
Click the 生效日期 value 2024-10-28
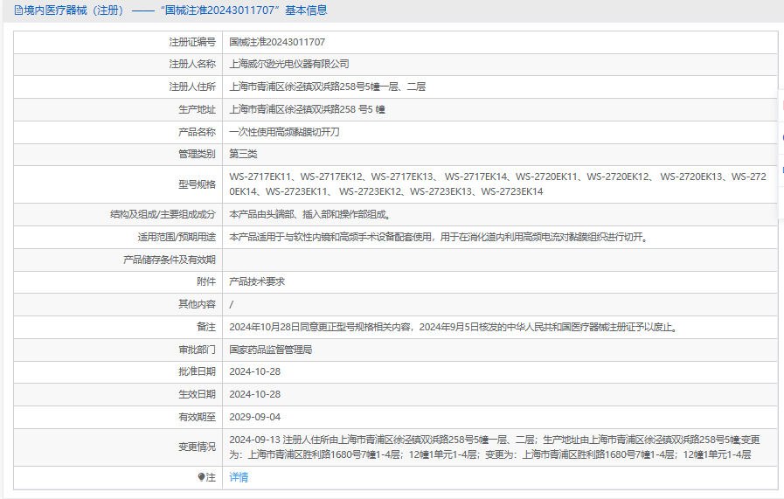[254, 394]
